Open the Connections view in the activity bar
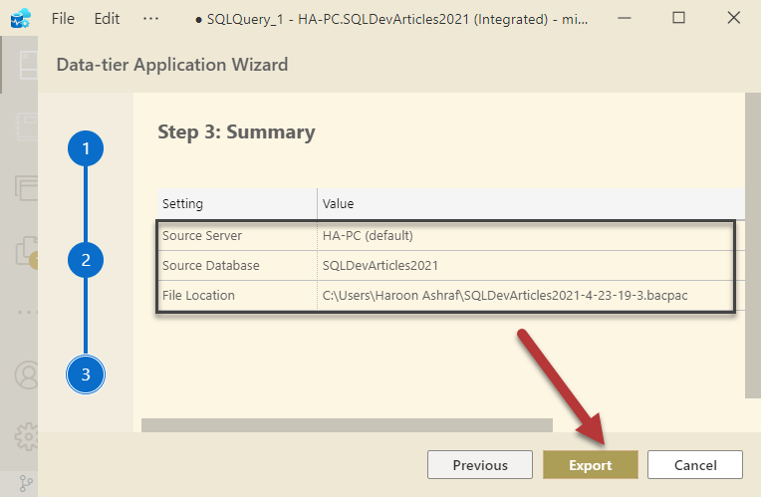The height and width of the screenshot is (497, 761). click(x=22, y=66)
